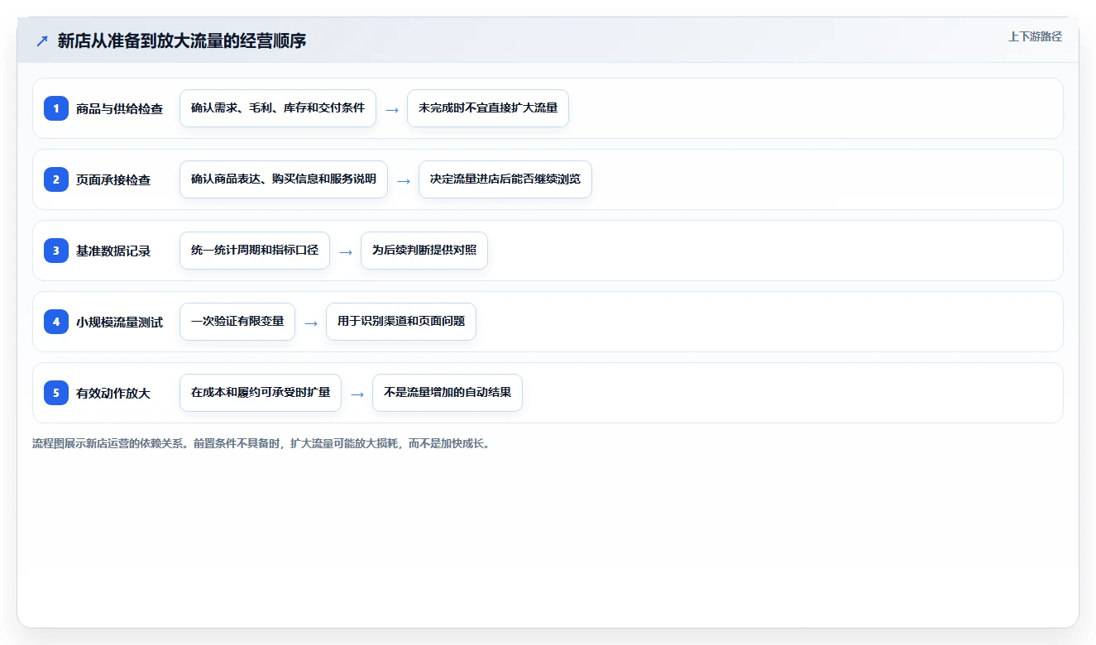Click the step number 4 badge
This screenshot has width=1096, height=645.
tap(56, 322)
